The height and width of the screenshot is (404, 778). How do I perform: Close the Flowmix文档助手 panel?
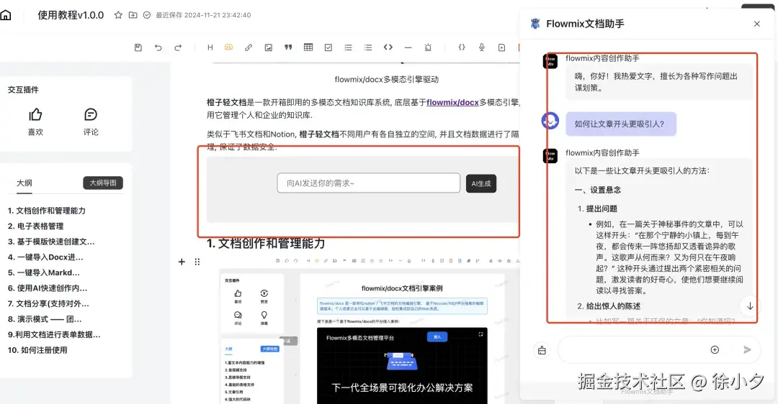pyautogui.click(x=756, y=24)
